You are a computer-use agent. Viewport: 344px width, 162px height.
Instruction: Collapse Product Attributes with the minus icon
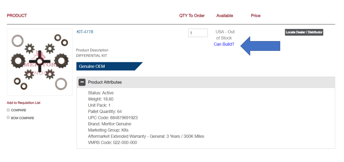coord(82,82)
